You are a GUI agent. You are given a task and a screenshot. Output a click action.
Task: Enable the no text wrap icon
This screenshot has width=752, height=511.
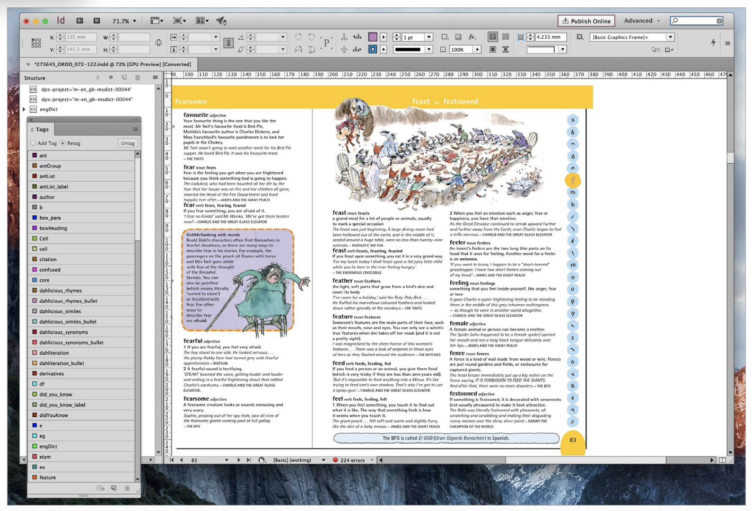[493, 37]
